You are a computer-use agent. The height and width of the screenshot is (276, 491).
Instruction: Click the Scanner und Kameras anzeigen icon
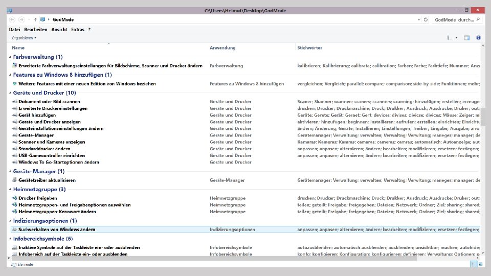tap(14, 142)
